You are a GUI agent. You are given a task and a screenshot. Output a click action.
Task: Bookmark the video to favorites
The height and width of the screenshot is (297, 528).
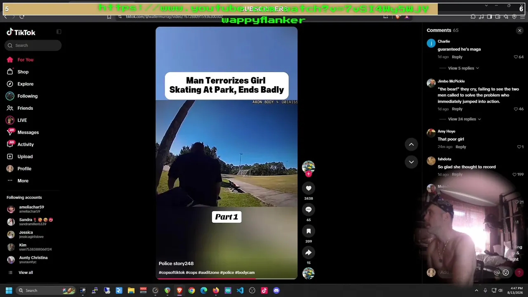[308, 231]
